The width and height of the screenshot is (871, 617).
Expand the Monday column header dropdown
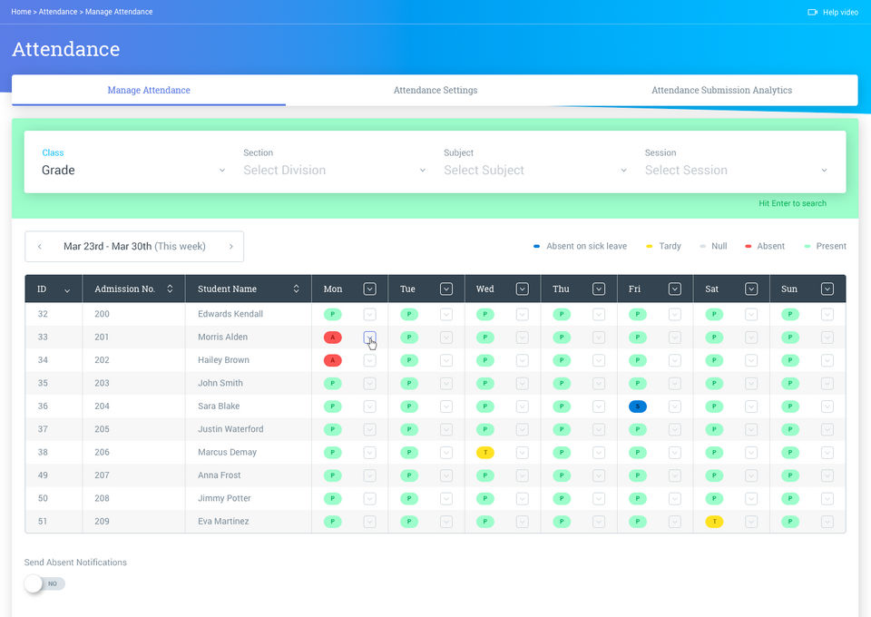pos(369,289)
